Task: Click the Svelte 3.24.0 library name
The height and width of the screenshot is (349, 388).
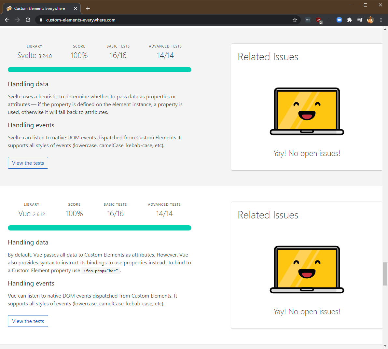Action: [35, 55]
